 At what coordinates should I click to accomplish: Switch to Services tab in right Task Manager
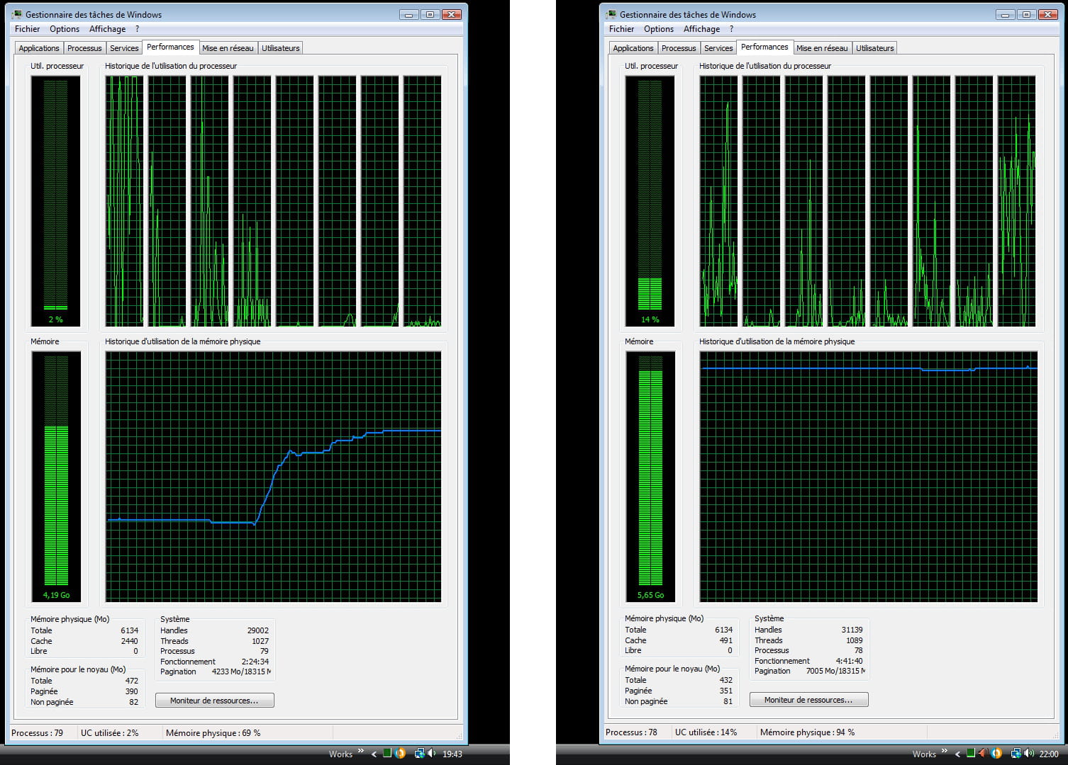coord(718,48)
